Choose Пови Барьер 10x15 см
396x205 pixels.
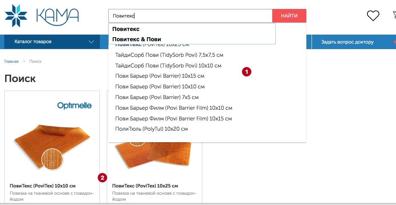click(160, 76)
